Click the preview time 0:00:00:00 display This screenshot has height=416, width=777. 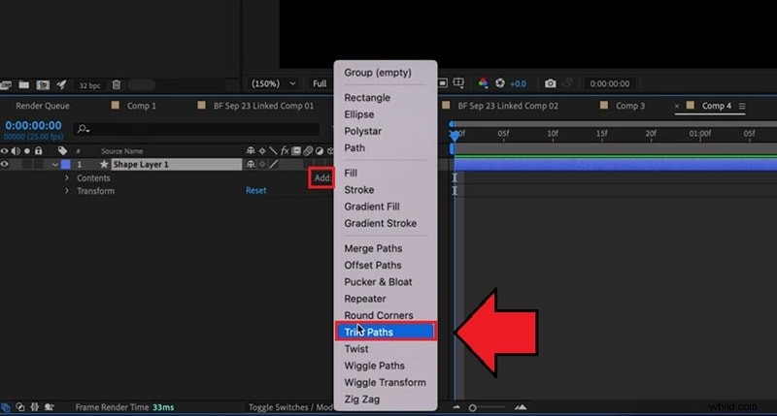(x=610, y=83)
